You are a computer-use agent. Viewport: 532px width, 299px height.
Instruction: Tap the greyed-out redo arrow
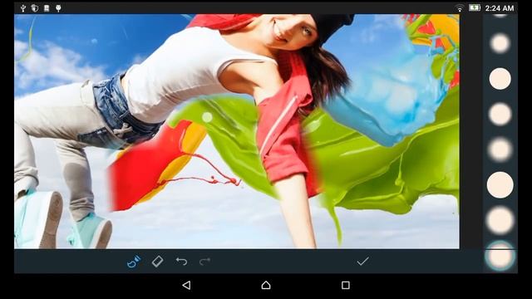pos(205,262)
